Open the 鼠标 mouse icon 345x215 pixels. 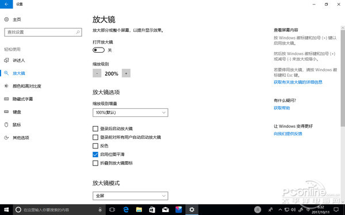pyautogui.click(x=6, y=124)
